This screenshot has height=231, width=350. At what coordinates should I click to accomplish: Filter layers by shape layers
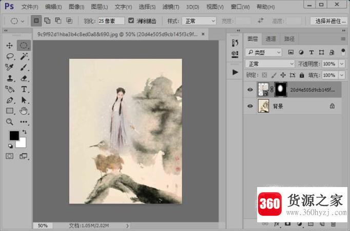pos(321,52)
